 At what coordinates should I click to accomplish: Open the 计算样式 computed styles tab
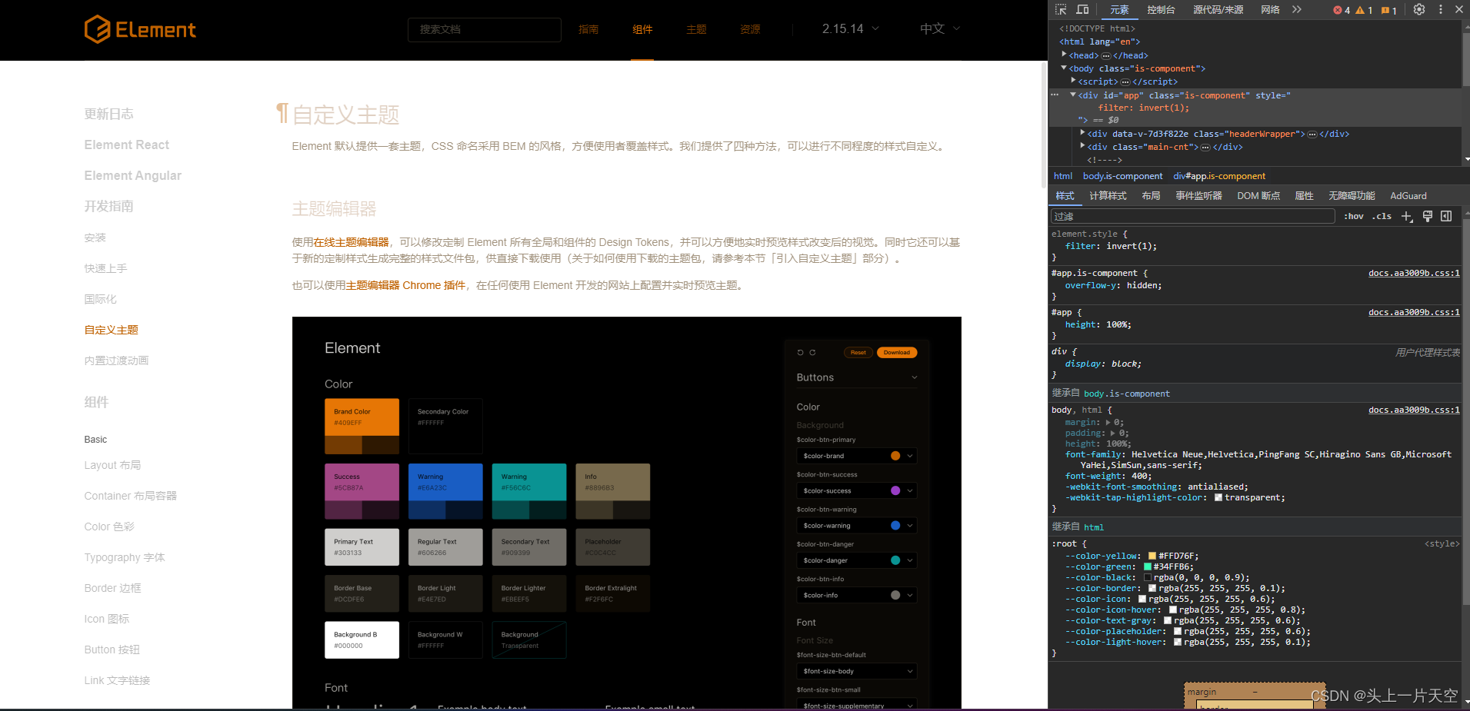1108,196
